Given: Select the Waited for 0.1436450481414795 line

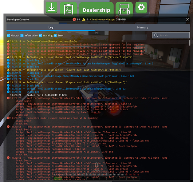Looking at the screenshot, I should (39, 95).
